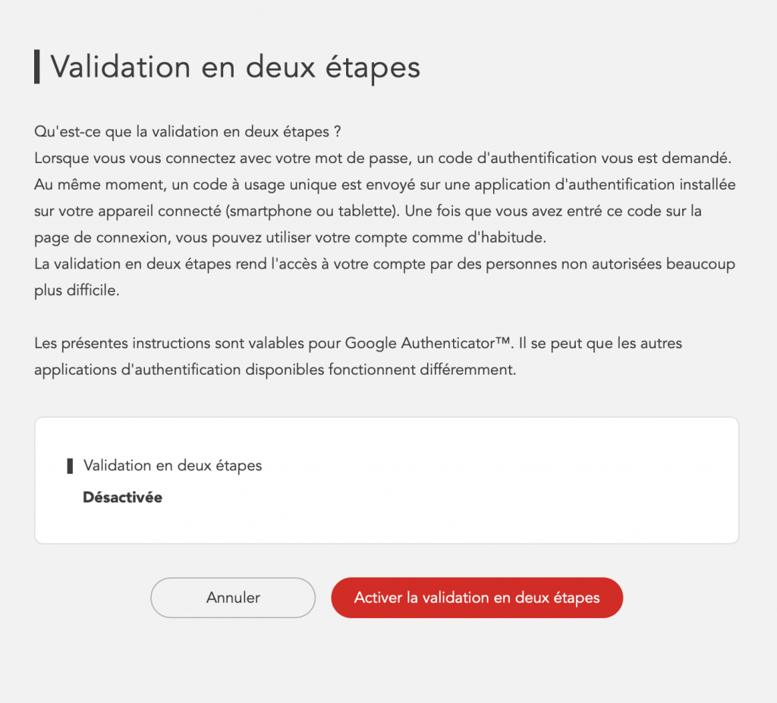This screenshot has width=777, height=703.
Task: Click the small marker beside card label
Action: point(70,466)
